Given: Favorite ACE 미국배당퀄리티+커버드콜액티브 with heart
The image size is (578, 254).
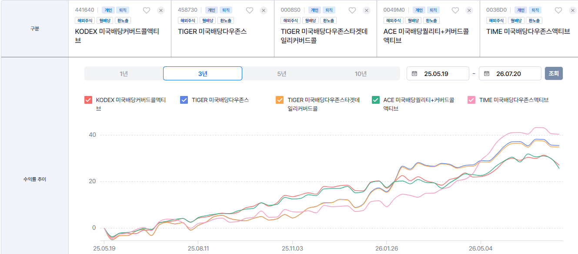Looking at the screenshot, I should (455, 10).
